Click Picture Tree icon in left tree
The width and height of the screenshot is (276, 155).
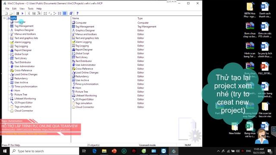pos(12,95)
